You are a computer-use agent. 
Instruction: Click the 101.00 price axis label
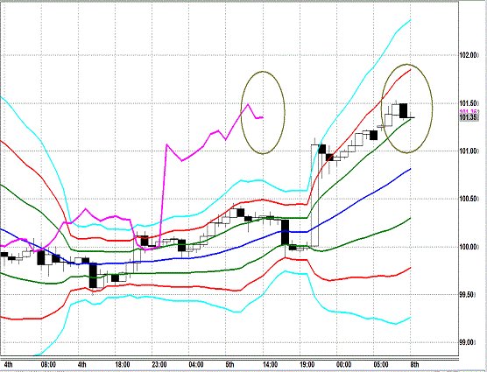click(x=469, y=151)
